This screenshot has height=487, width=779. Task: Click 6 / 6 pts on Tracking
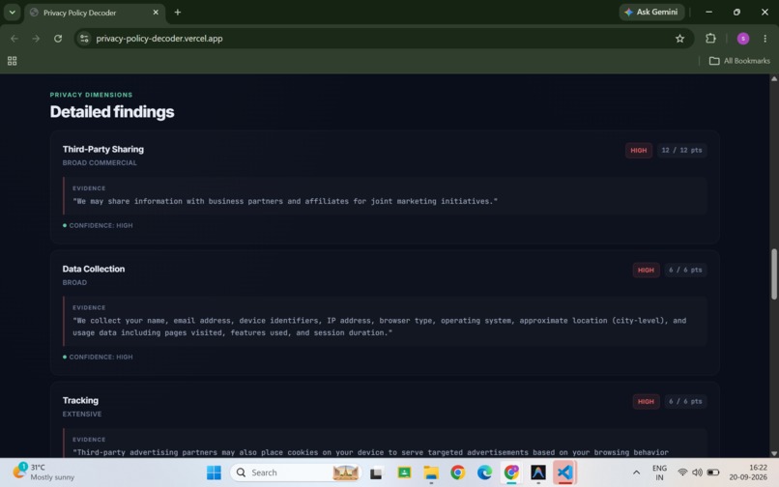tap(685, 402)
